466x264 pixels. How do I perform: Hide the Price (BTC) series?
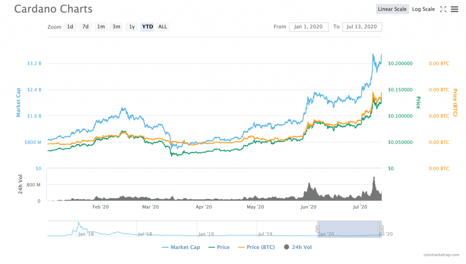pyautogui.click(x=256, y=247)
